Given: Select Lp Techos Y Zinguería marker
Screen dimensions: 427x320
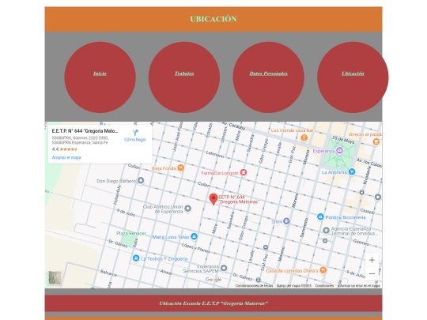Looking at the screenshot, I should [x=136, y=258].
